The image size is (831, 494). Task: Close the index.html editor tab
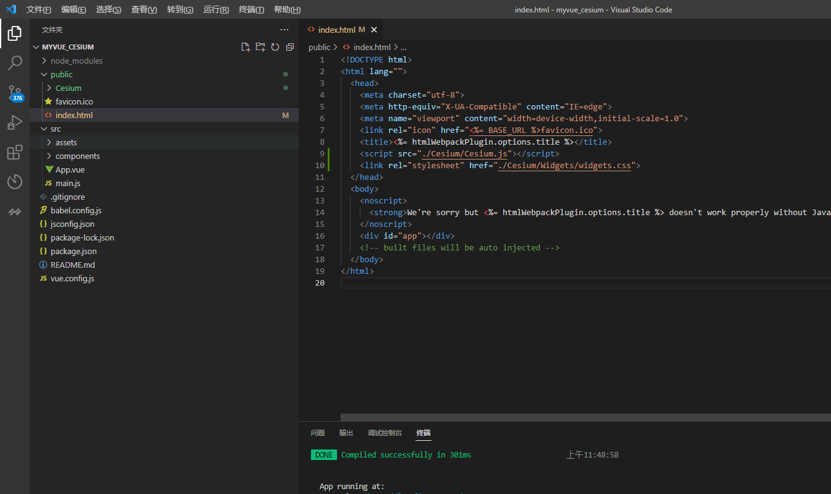point(374,30)
